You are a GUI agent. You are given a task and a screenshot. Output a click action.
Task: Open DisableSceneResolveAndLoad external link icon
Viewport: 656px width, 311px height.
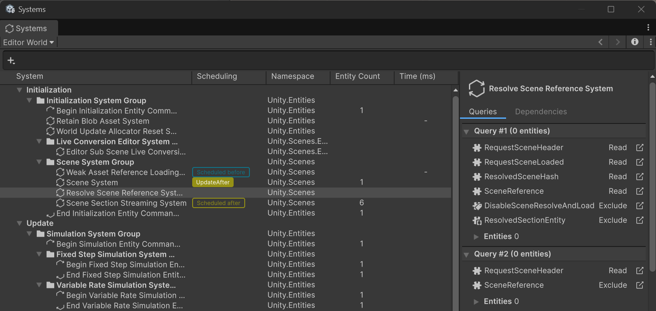pos(640,206)
